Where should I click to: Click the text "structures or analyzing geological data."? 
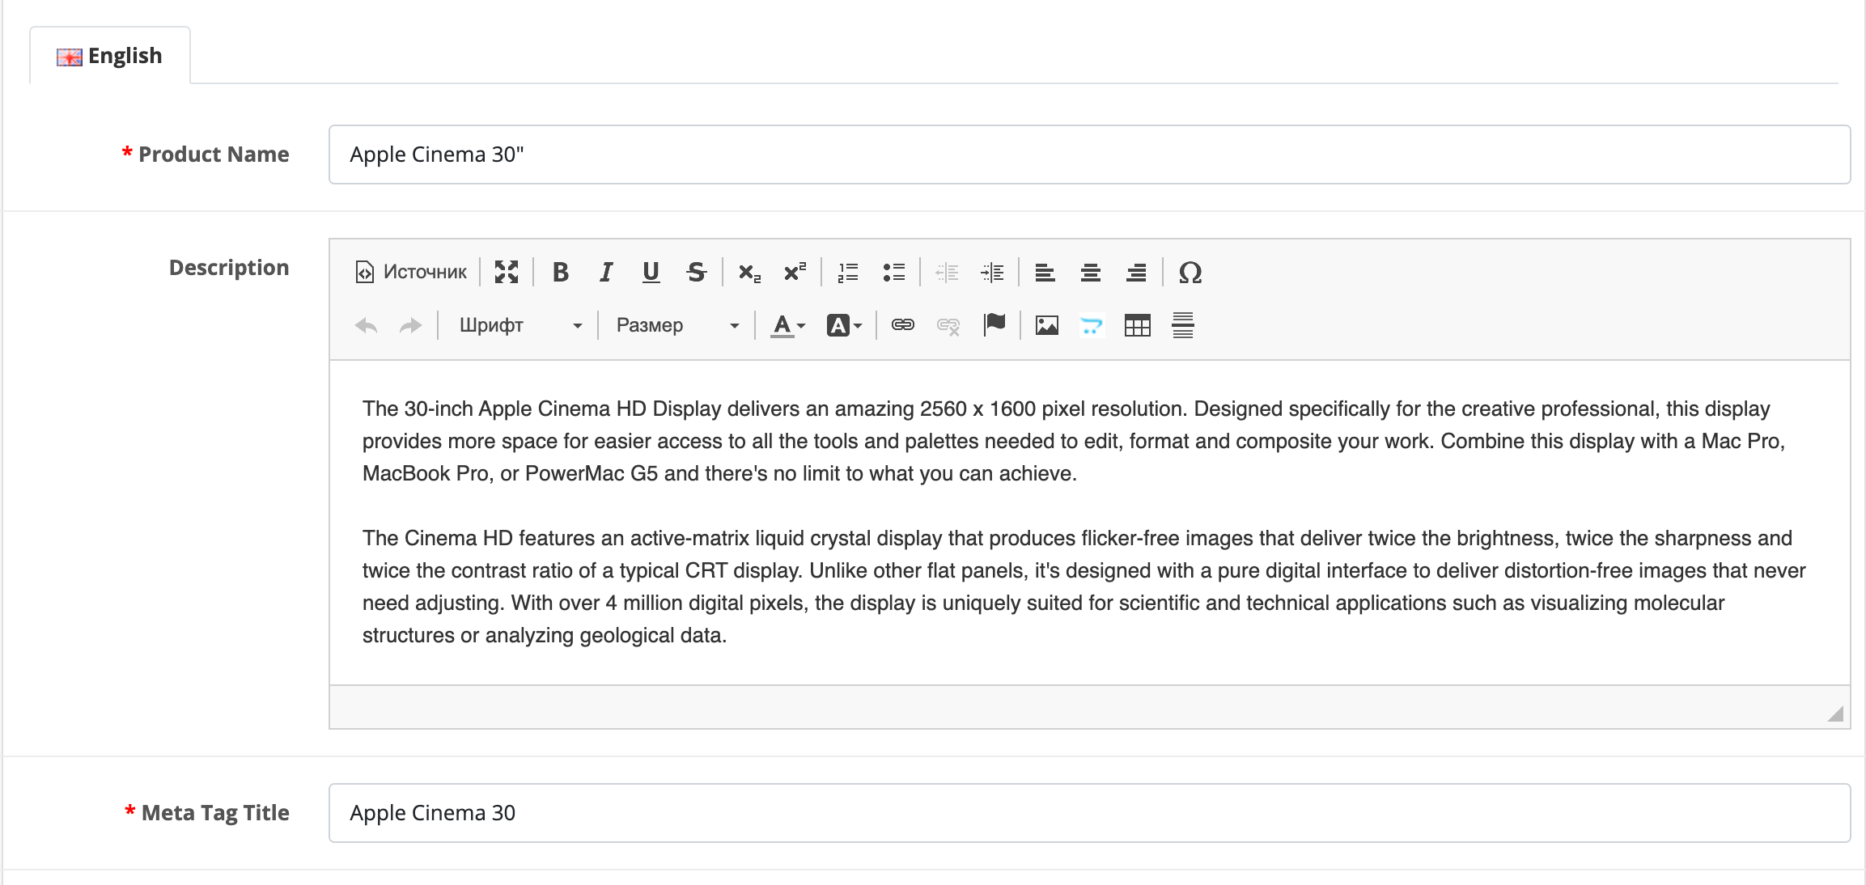545,635
